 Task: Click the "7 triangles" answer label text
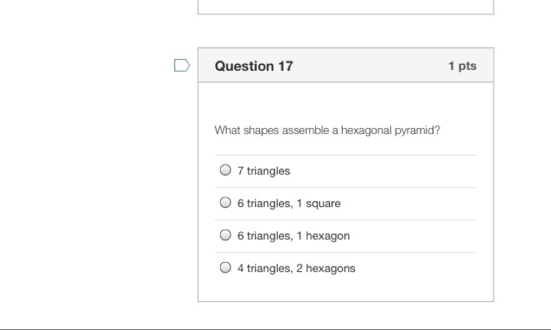264,171
